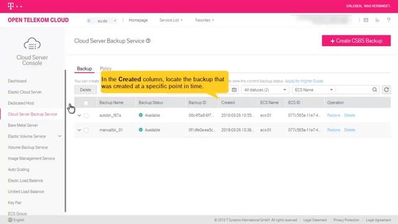
Task: Open the All statuses filter dropdown
Action: [265, 90]
